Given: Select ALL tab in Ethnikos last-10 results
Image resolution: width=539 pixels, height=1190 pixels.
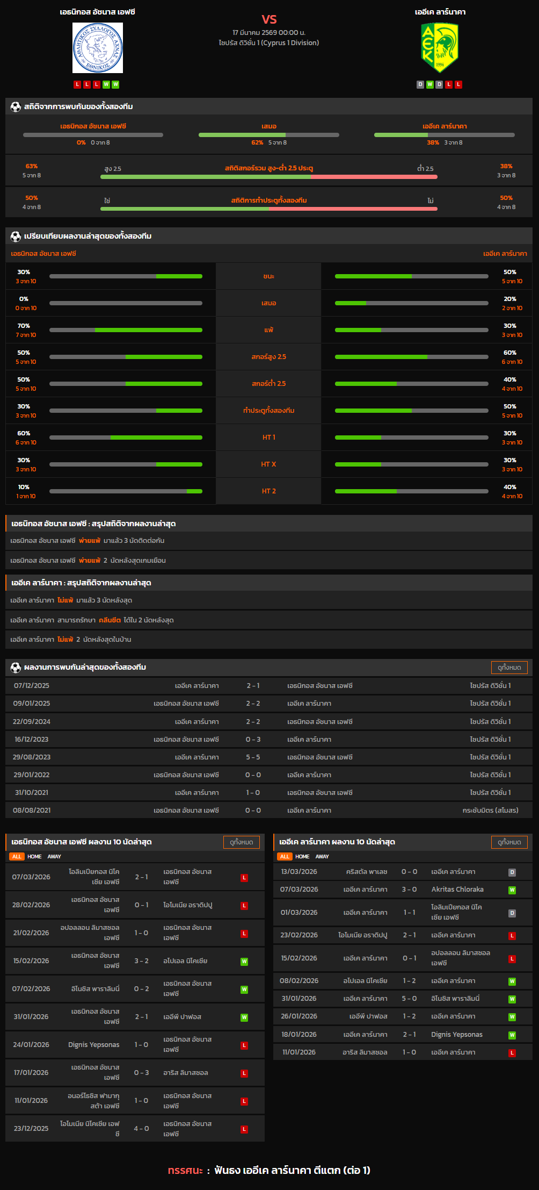Looking at the screenshot, I should (x=17, y=857).
